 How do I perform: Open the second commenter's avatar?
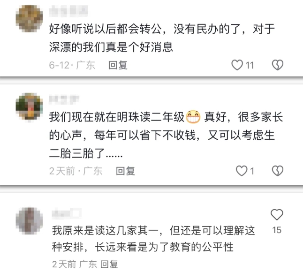pyautogui.click(x=29, y=106)
